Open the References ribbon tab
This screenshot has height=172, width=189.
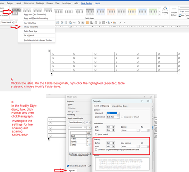[29, 3]
